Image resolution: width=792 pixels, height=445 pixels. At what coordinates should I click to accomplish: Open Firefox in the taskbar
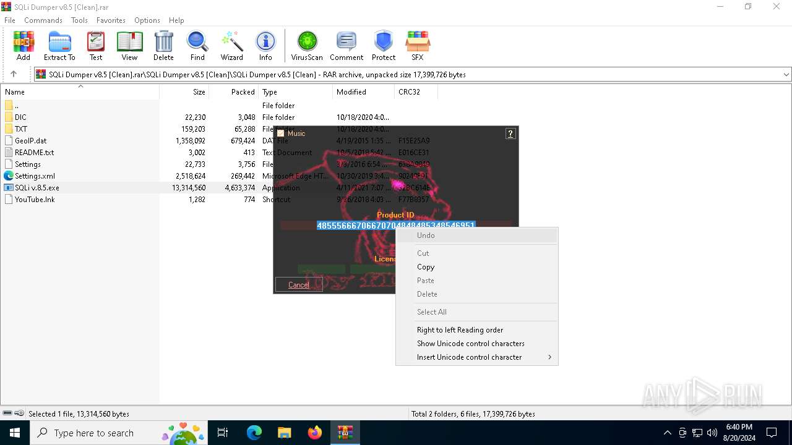pyautogui.click(x=315, y=433)
